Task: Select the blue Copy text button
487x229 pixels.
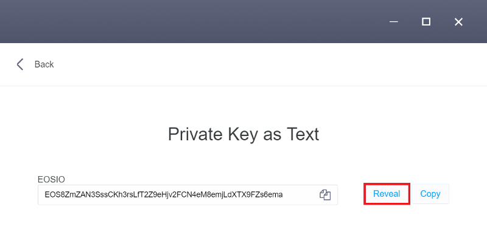Action: [x=430, y=194]
